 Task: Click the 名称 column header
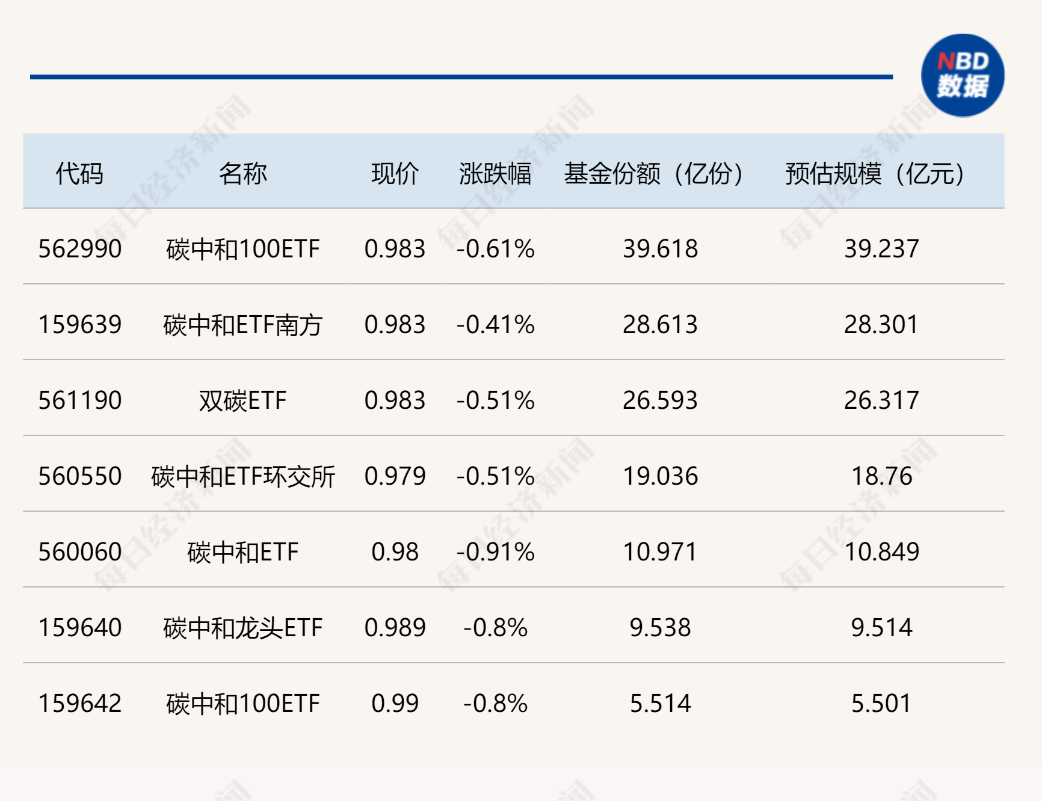pyautogui.click(x=243, y=174)
